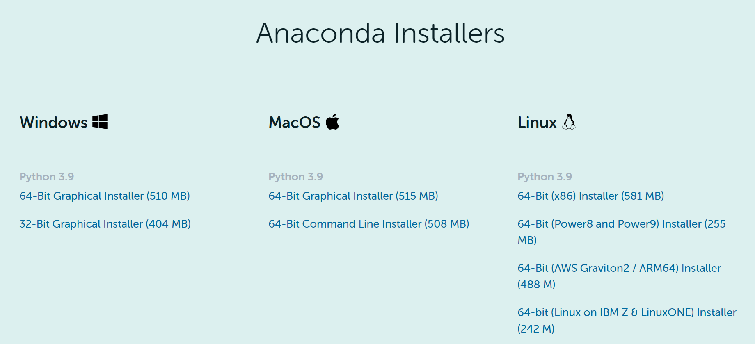Download Windows 64-Bit Graphical Installer (510 MB)
Viewport: 755px width, 344px height.
pyautogui.click(x=105, y=196)
